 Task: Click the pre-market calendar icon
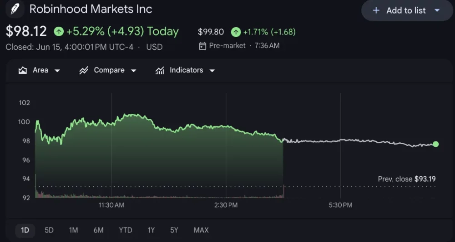[202, 46]
